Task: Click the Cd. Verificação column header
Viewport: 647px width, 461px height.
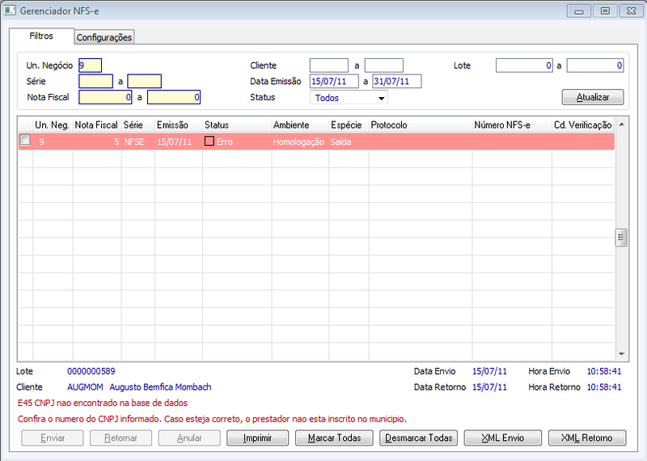Action: pos(583,125)
